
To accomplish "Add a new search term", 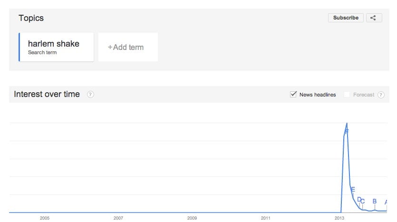I will 128,47.
